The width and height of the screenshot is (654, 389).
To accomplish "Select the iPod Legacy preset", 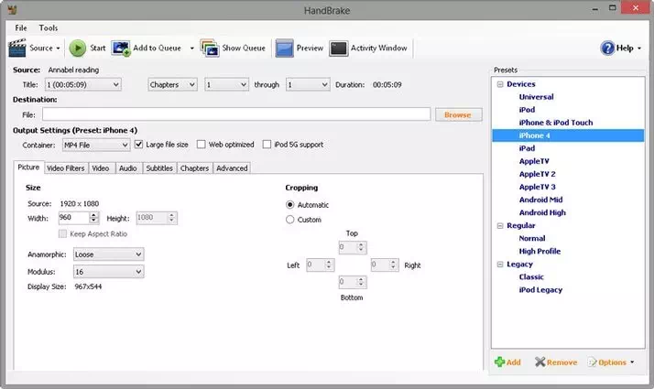I will tap(540, 290).
